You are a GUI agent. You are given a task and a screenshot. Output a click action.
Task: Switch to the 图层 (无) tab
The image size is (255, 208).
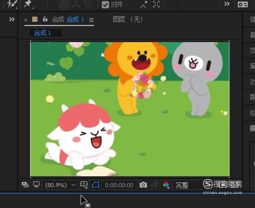pos(128,19)
